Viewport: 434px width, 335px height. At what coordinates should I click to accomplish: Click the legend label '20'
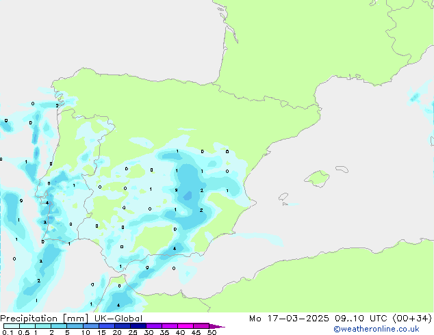point(117,332)
